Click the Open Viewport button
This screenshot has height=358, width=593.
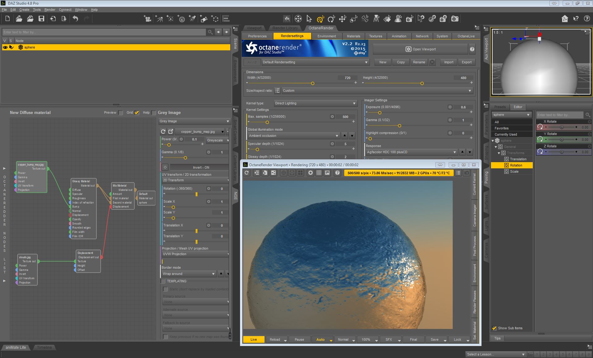coord(420,49)
